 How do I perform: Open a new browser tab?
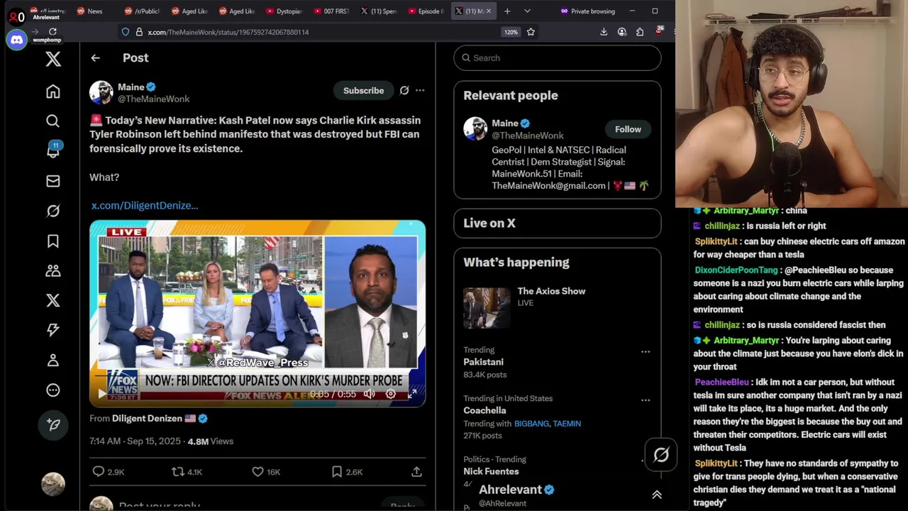[507, 11]
